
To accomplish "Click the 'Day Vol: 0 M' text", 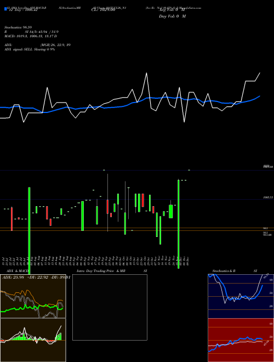I will pyautogui.click(x=172, y=16).
